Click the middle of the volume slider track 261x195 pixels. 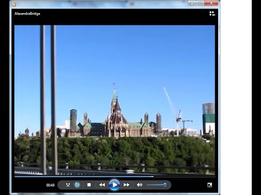[157, 185]
